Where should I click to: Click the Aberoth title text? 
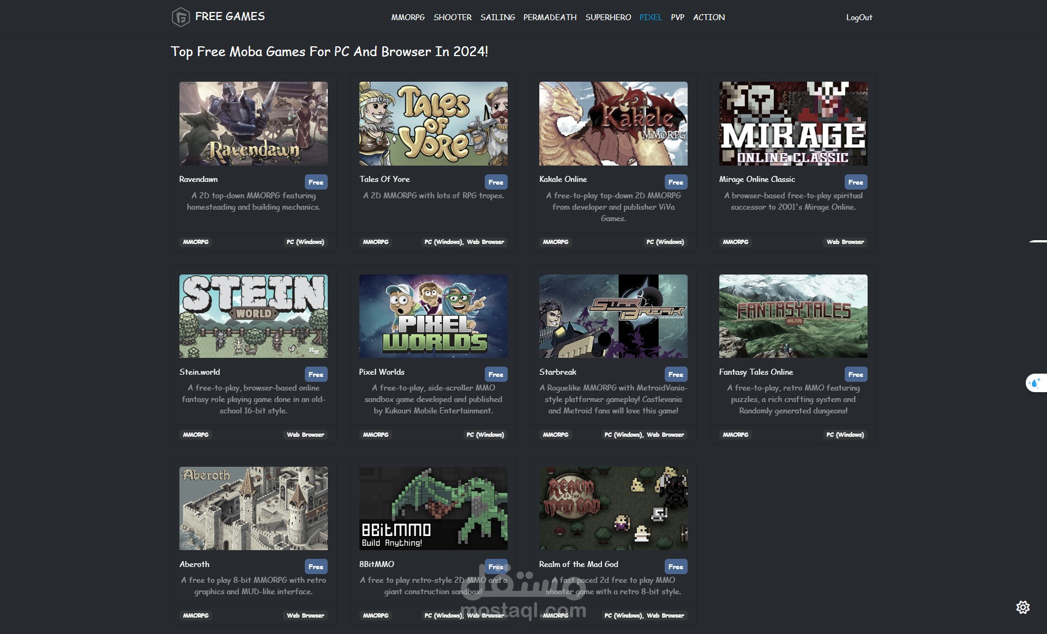tap(194, 564)
